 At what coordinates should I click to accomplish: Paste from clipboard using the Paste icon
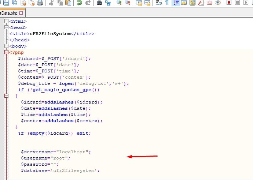coord(68,3)
